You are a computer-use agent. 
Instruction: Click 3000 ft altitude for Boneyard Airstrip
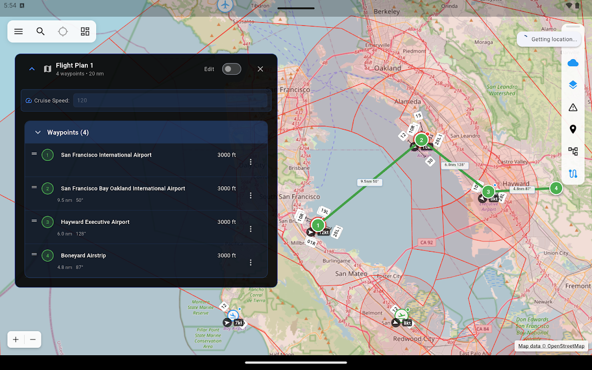coord(227,255)
